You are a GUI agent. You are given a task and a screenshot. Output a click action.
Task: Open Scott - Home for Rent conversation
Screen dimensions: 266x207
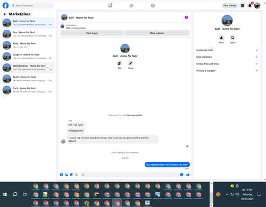(x=28, y=79)
